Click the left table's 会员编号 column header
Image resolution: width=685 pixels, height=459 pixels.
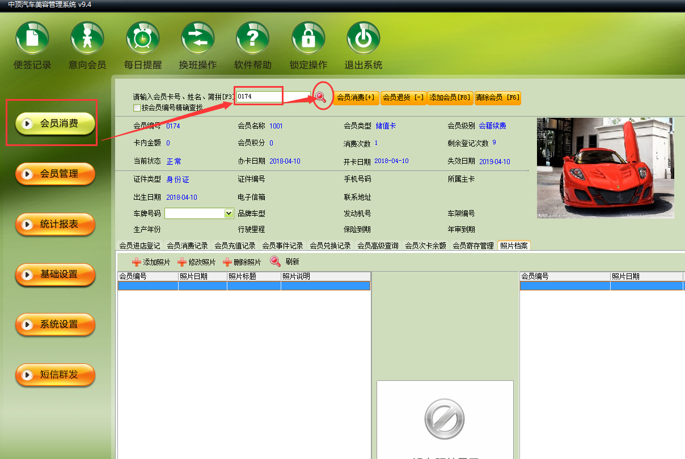pyautogui.click(x=147, y=276)
